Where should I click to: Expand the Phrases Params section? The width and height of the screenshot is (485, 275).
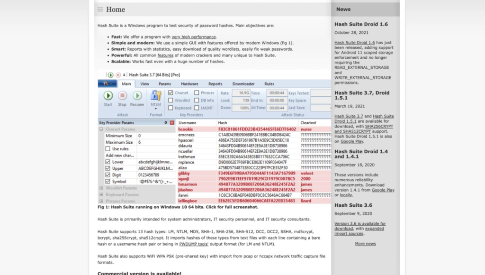coord(100,200)
